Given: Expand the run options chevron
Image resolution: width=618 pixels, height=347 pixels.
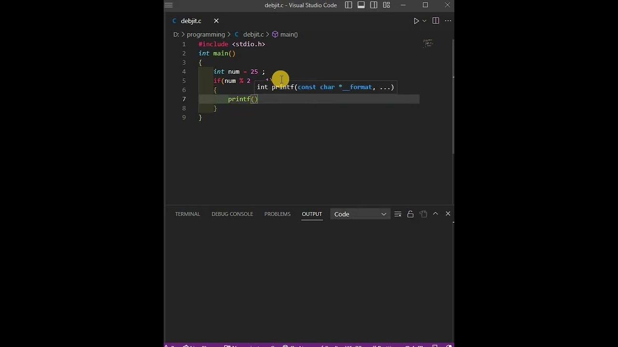Looking at the screenshot, I should pos(424,21).
